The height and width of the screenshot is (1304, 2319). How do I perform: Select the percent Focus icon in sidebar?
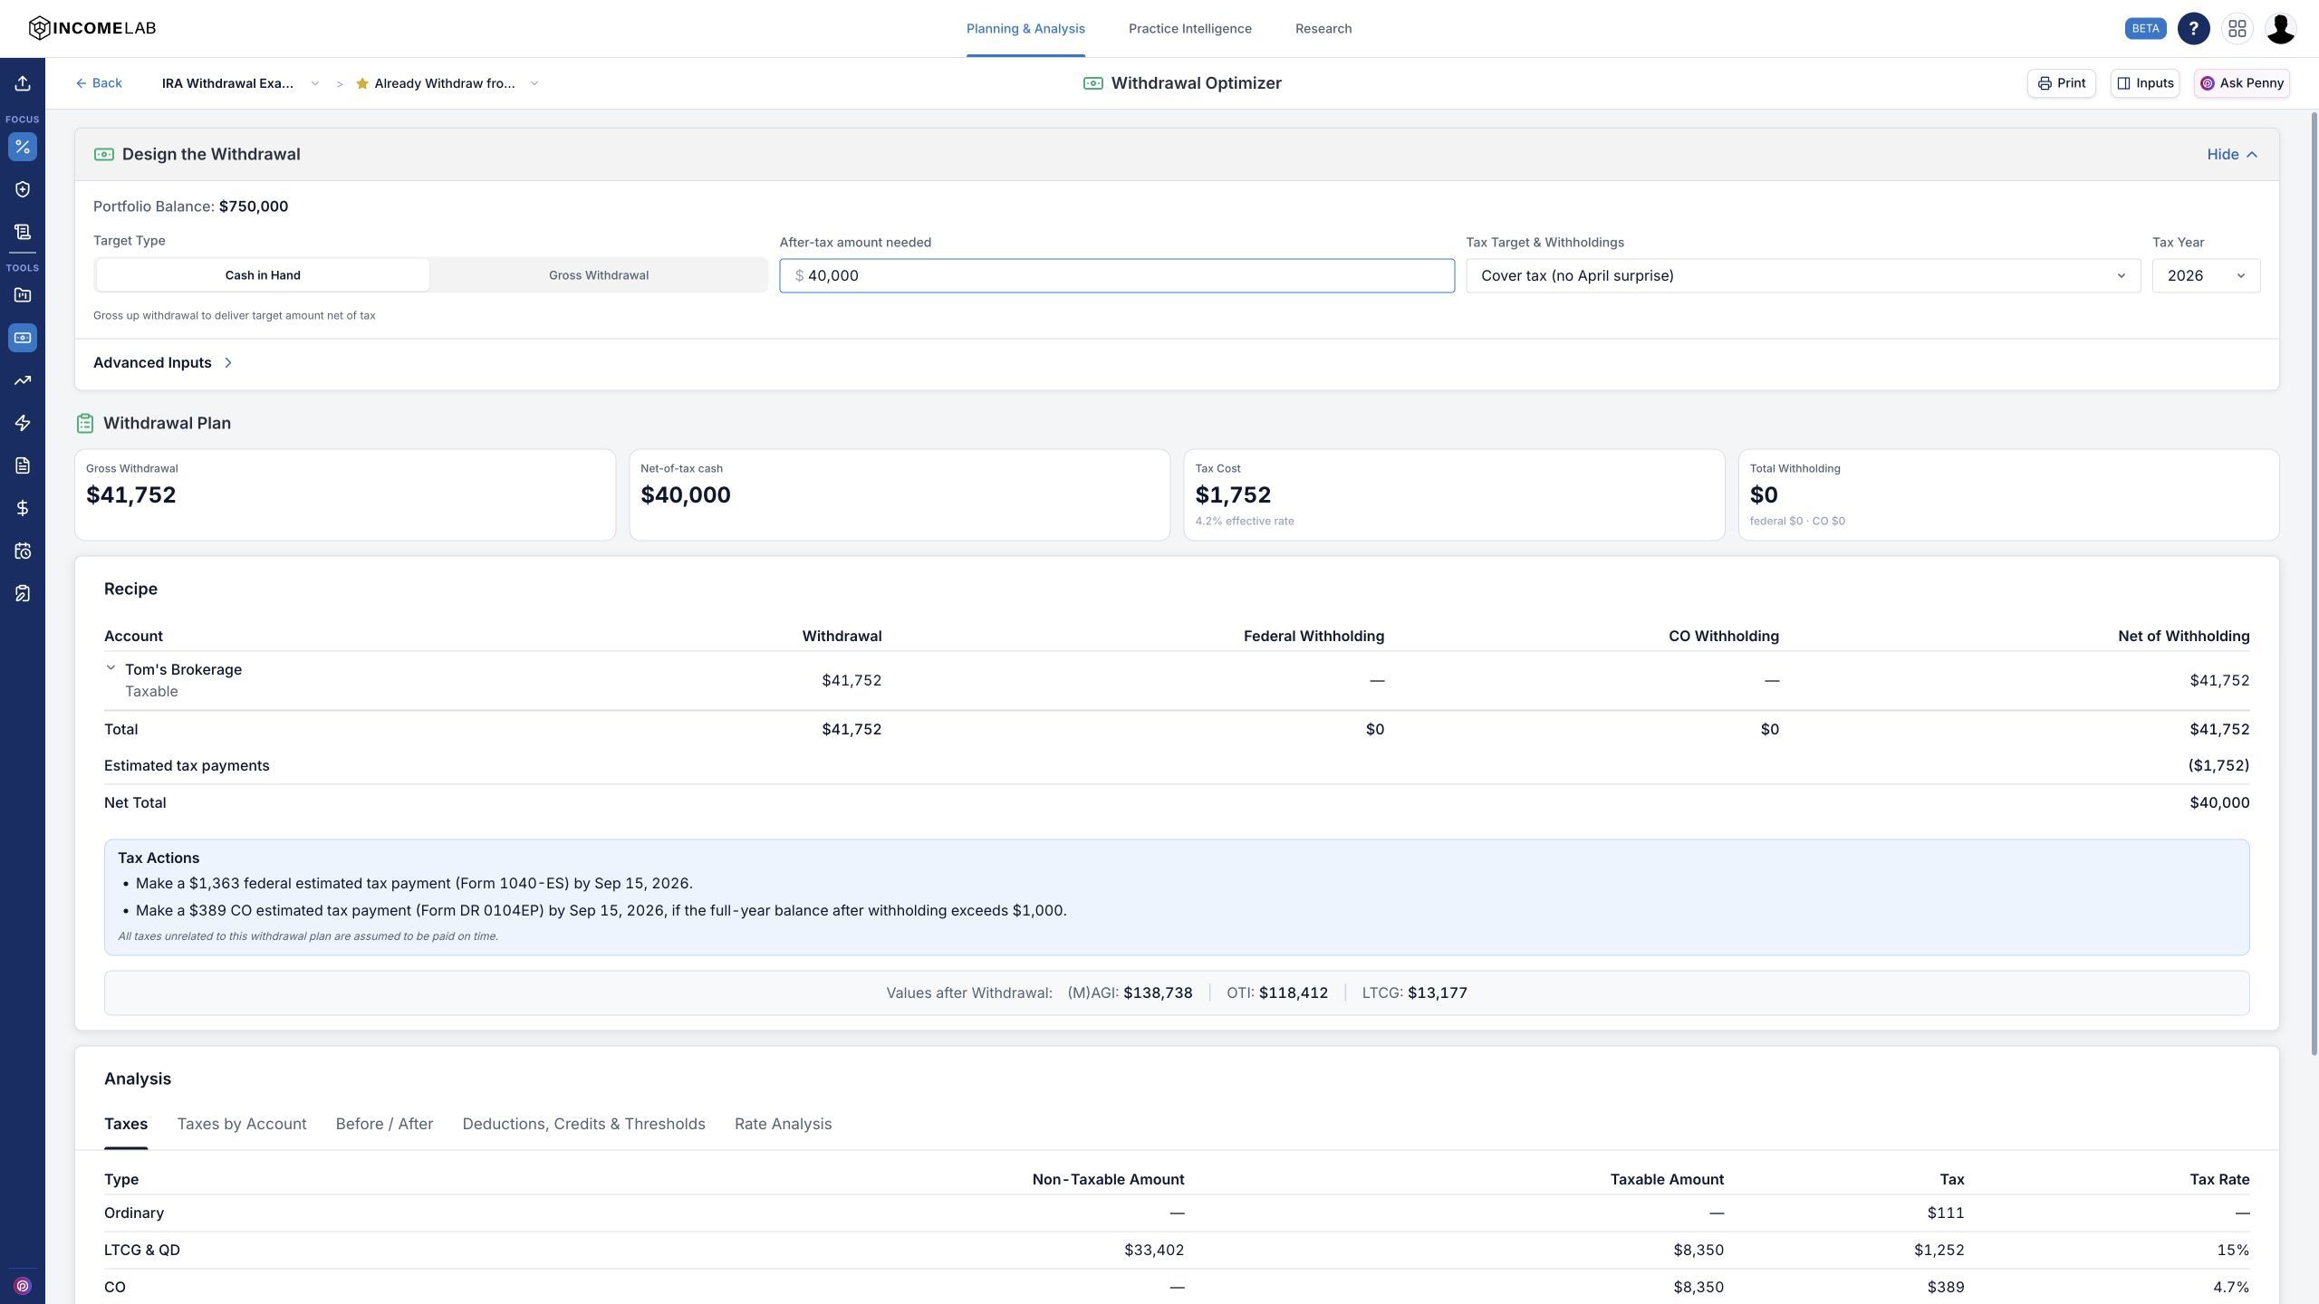pos(23,147)
